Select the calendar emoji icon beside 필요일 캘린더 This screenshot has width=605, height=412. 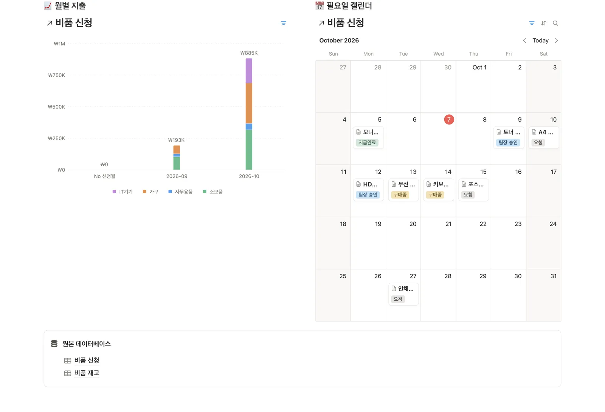(320, 6)
